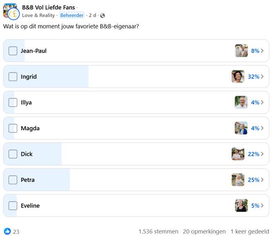272x236 pixels.
Task: Select the Petra checkbox in poll
Action: 13,180
